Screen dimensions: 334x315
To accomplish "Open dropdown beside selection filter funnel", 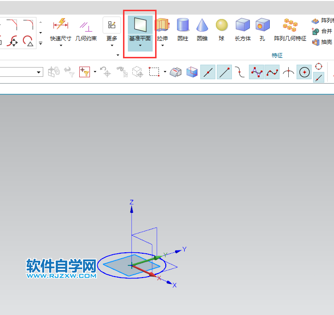I will click(95, 72).
